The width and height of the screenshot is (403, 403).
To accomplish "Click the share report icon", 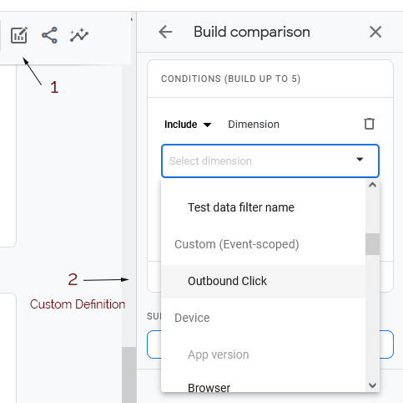I will pyautogui.click(x=49, y=35).
